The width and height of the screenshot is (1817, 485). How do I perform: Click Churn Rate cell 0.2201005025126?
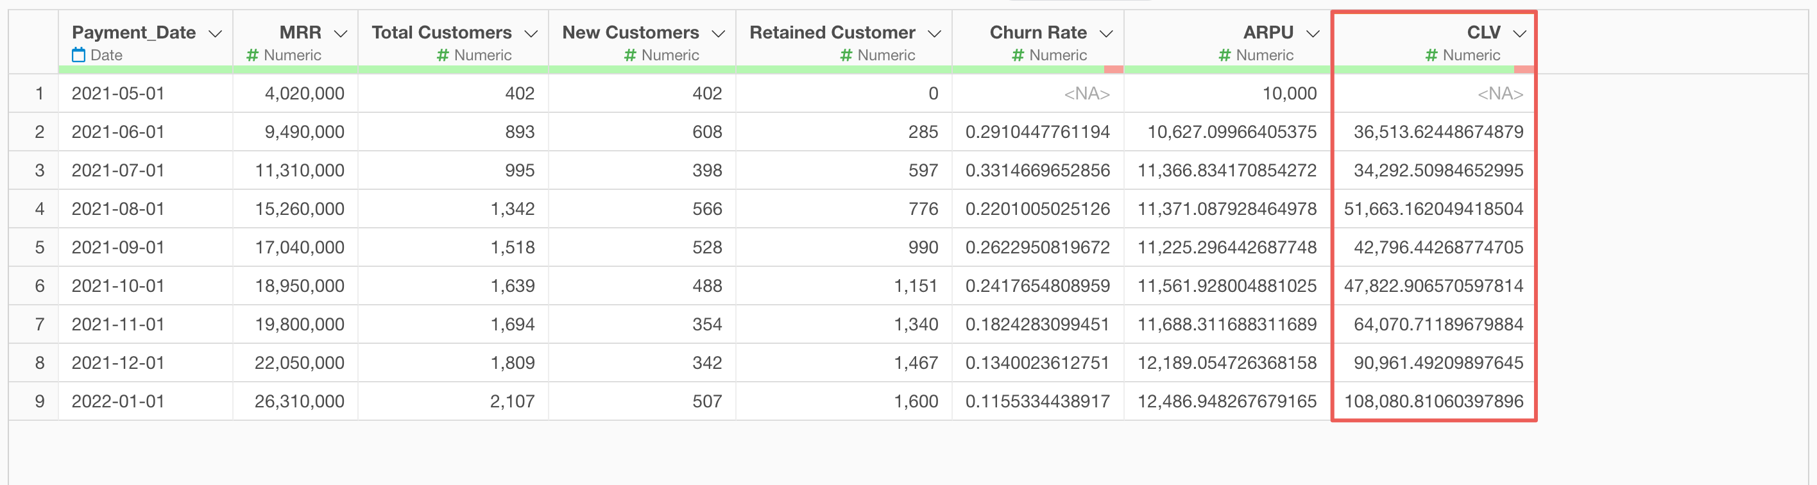[1037, 208]
